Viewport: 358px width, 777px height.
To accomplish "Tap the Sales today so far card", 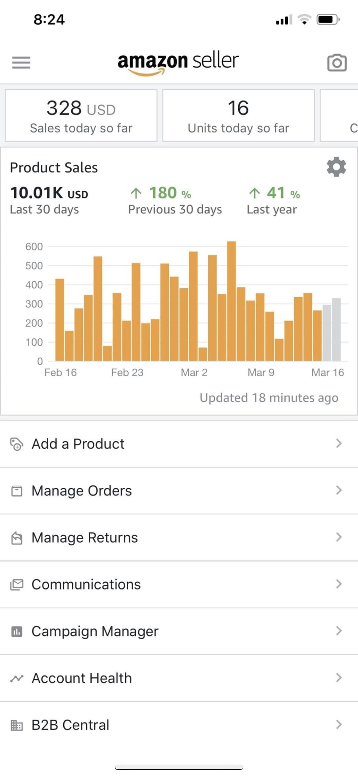I will [x=81, y=115].
